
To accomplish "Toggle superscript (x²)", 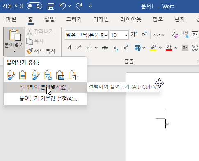I will 125,47.
